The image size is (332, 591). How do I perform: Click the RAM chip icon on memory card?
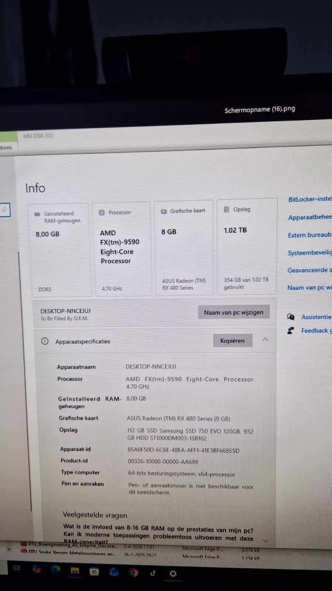[37, 214]
